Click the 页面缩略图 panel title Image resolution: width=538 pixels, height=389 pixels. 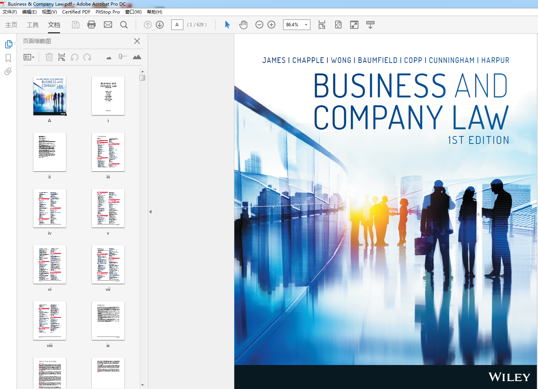click(x=37, y=41)
